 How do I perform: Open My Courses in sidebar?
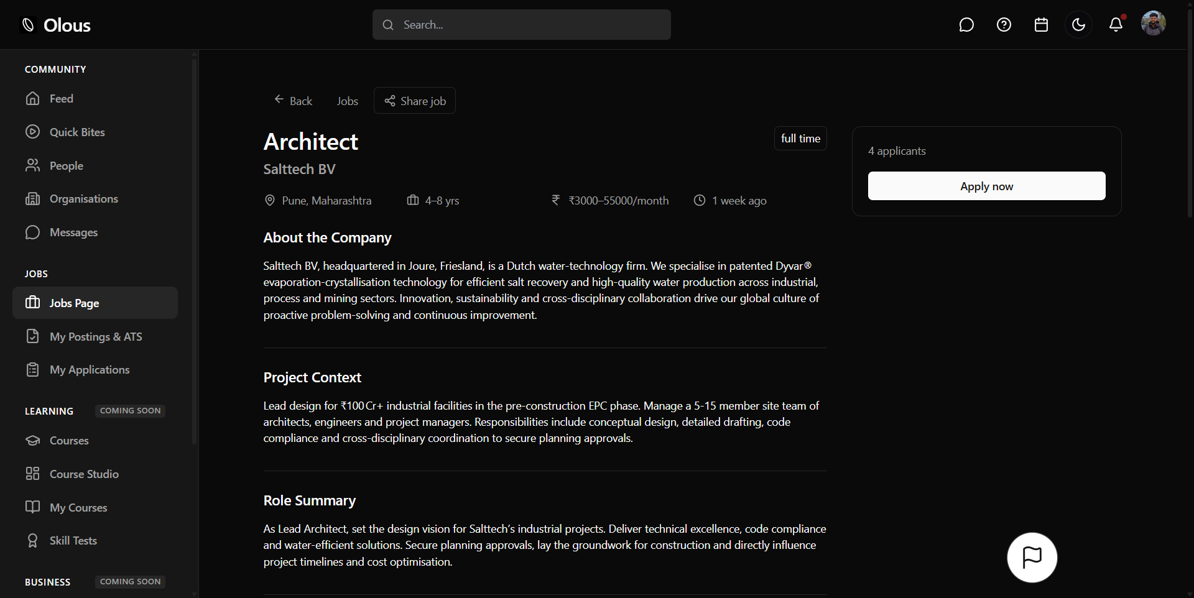click(95, 508)
